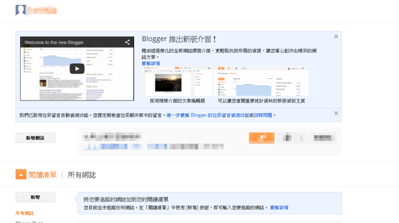The width and height of the screenshot is (399, 223).
Task: Dismiss the spam comment detection notice
Action: click(x=336, y=113)
